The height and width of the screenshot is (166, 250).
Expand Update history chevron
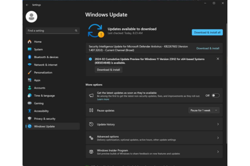coord(218,124)
